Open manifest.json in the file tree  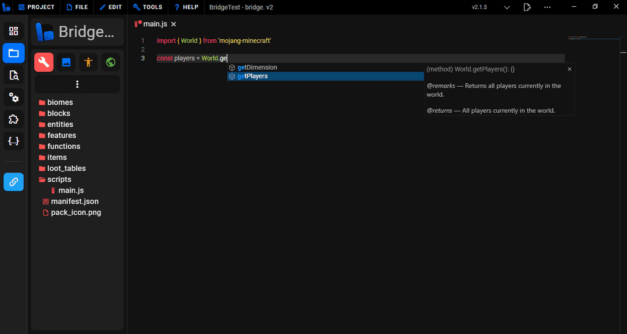click(75, 201)
